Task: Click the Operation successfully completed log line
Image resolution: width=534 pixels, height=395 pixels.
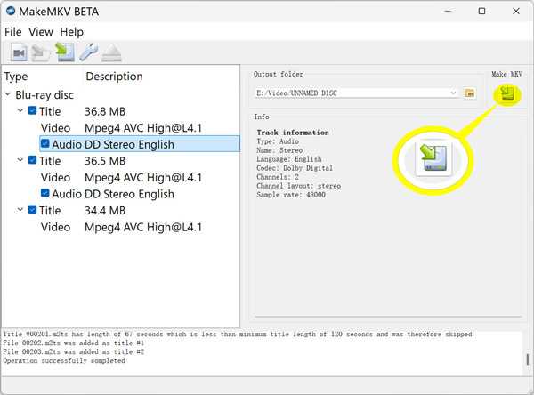Action: pyautogui.click(x=64, y=360)
